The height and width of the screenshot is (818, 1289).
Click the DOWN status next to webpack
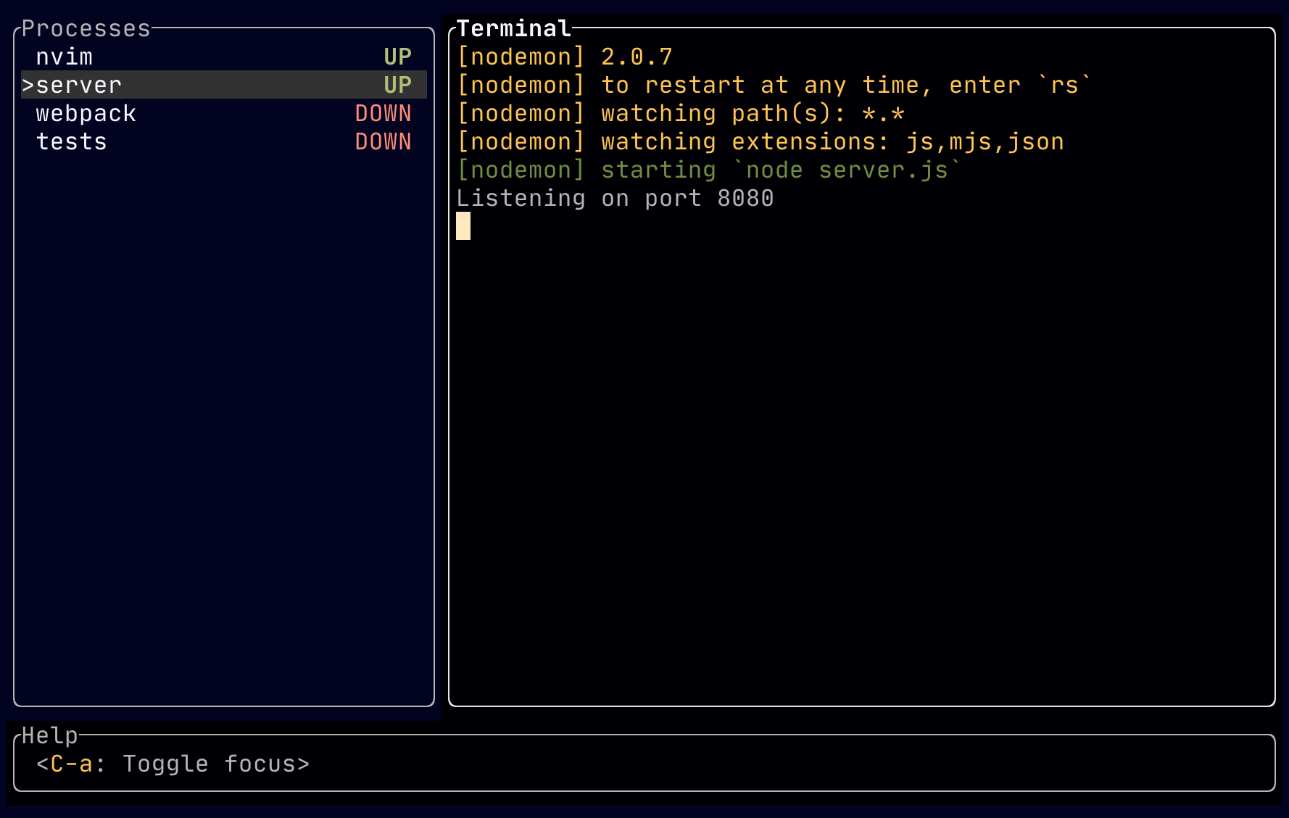pyautogui.click(x=384, y=113)
